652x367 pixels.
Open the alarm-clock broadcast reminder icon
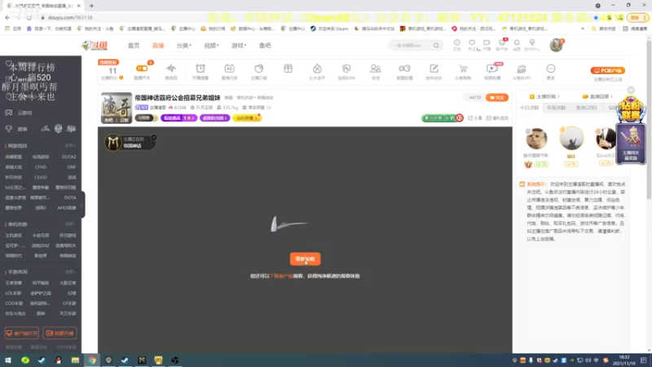[200, 69]
